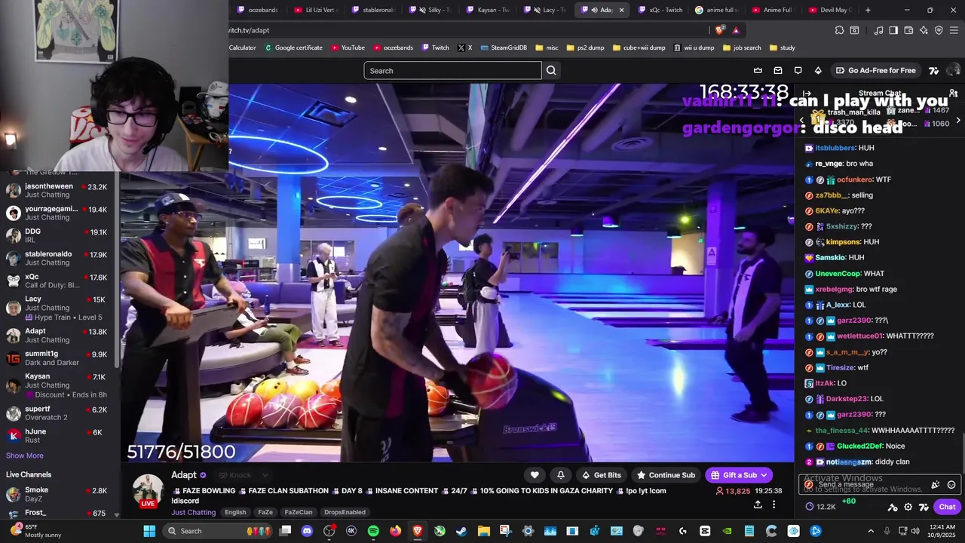Toggle notifications bell for Adapt
This screenshot has width=965, height=543.
coord(560,475)
